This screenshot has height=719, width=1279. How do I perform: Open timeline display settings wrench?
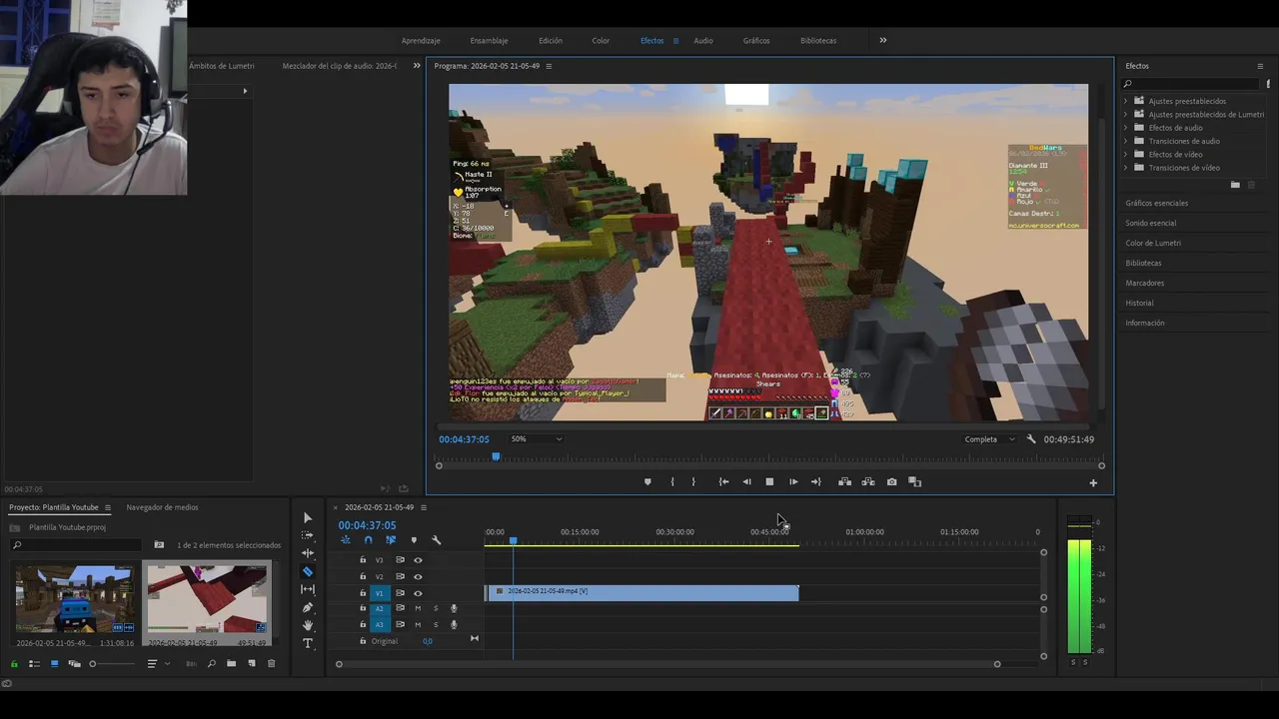pyautogui.click(x=436, y=540)
